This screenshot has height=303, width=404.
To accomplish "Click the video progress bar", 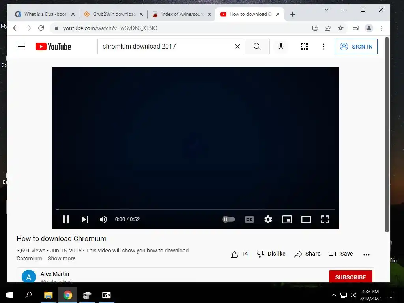I will tap(195, 209).
